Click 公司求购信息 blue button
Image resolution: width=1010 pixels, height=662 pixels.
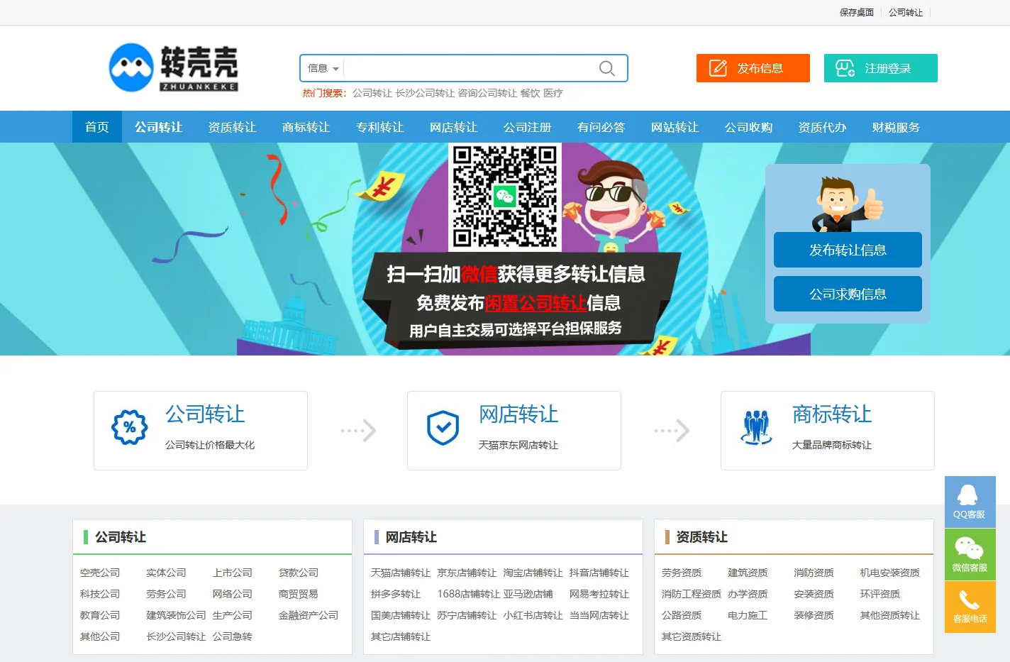[x=848, y=294]
